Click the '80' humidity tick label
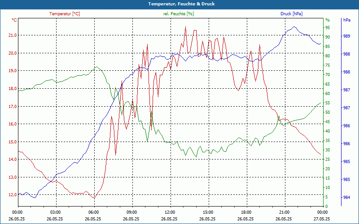Viewport: 359px width, 224px height. 328,56
